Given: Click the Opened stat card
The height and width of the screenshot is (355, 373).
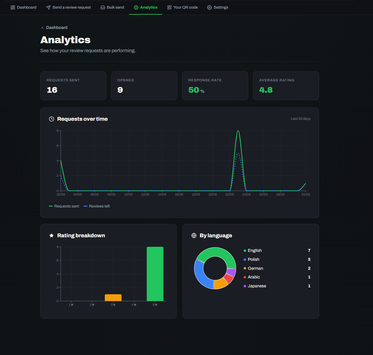Looking at the screenshot, I should 144,86.
